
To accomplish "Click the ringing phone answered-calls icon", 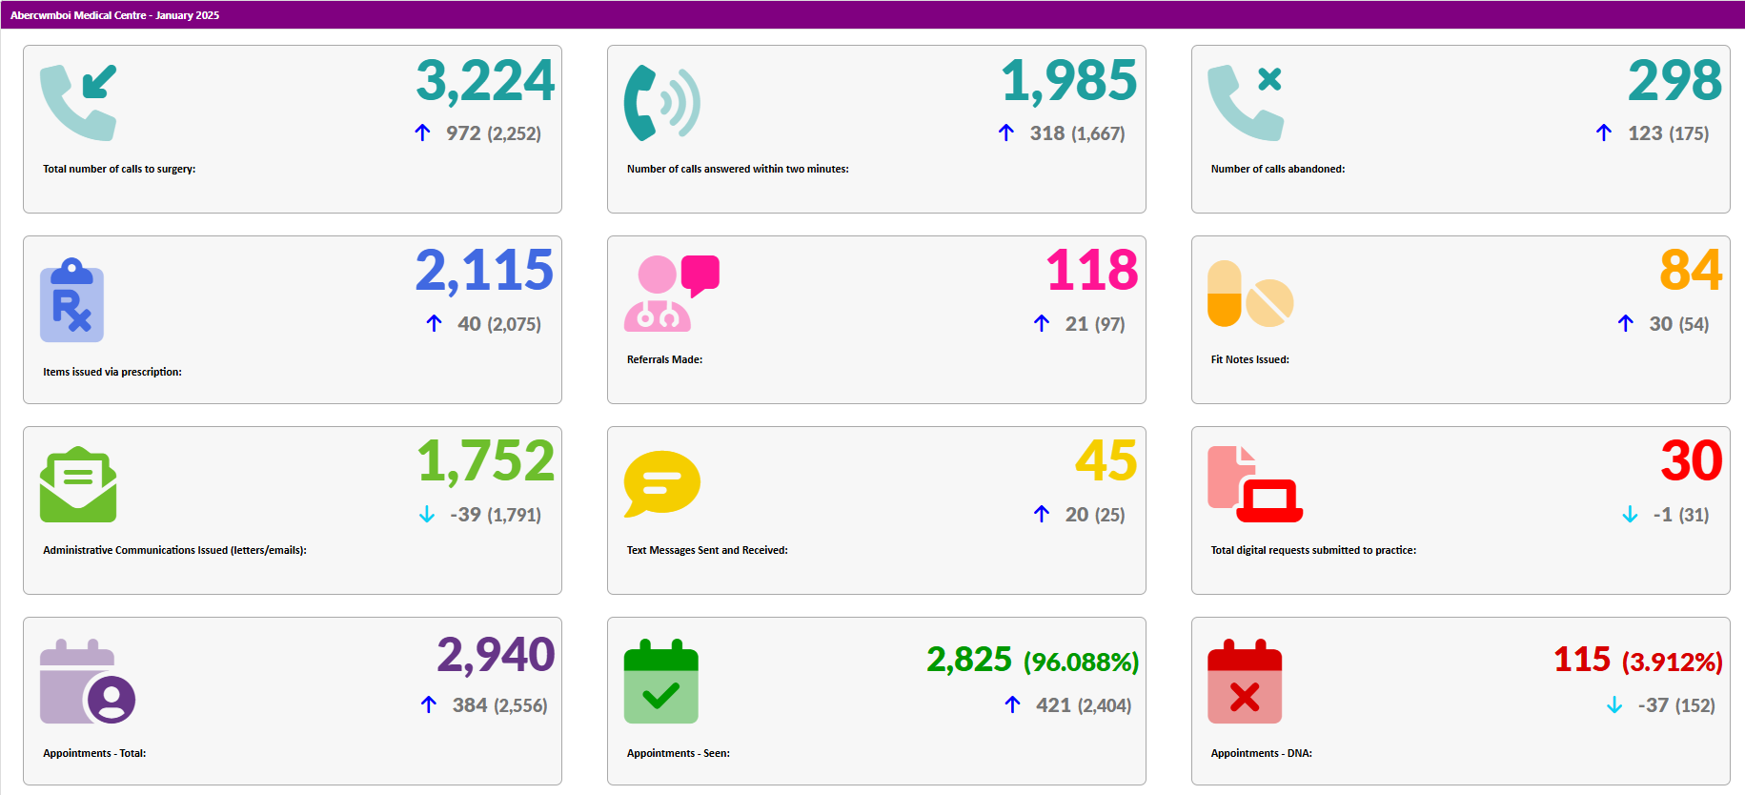I will tap(661, 102).
